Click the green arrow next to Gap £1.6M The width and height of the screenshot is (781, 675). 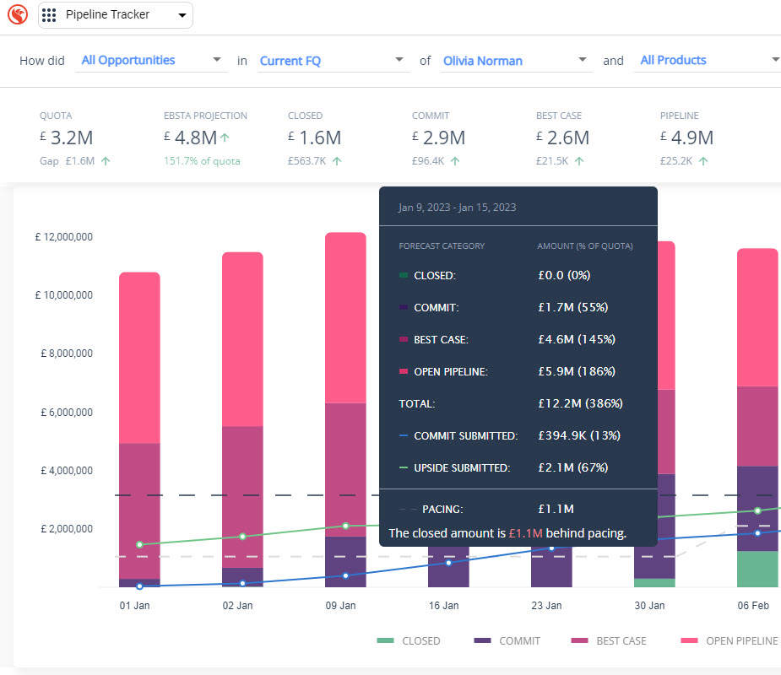click(x=105, y=161)
